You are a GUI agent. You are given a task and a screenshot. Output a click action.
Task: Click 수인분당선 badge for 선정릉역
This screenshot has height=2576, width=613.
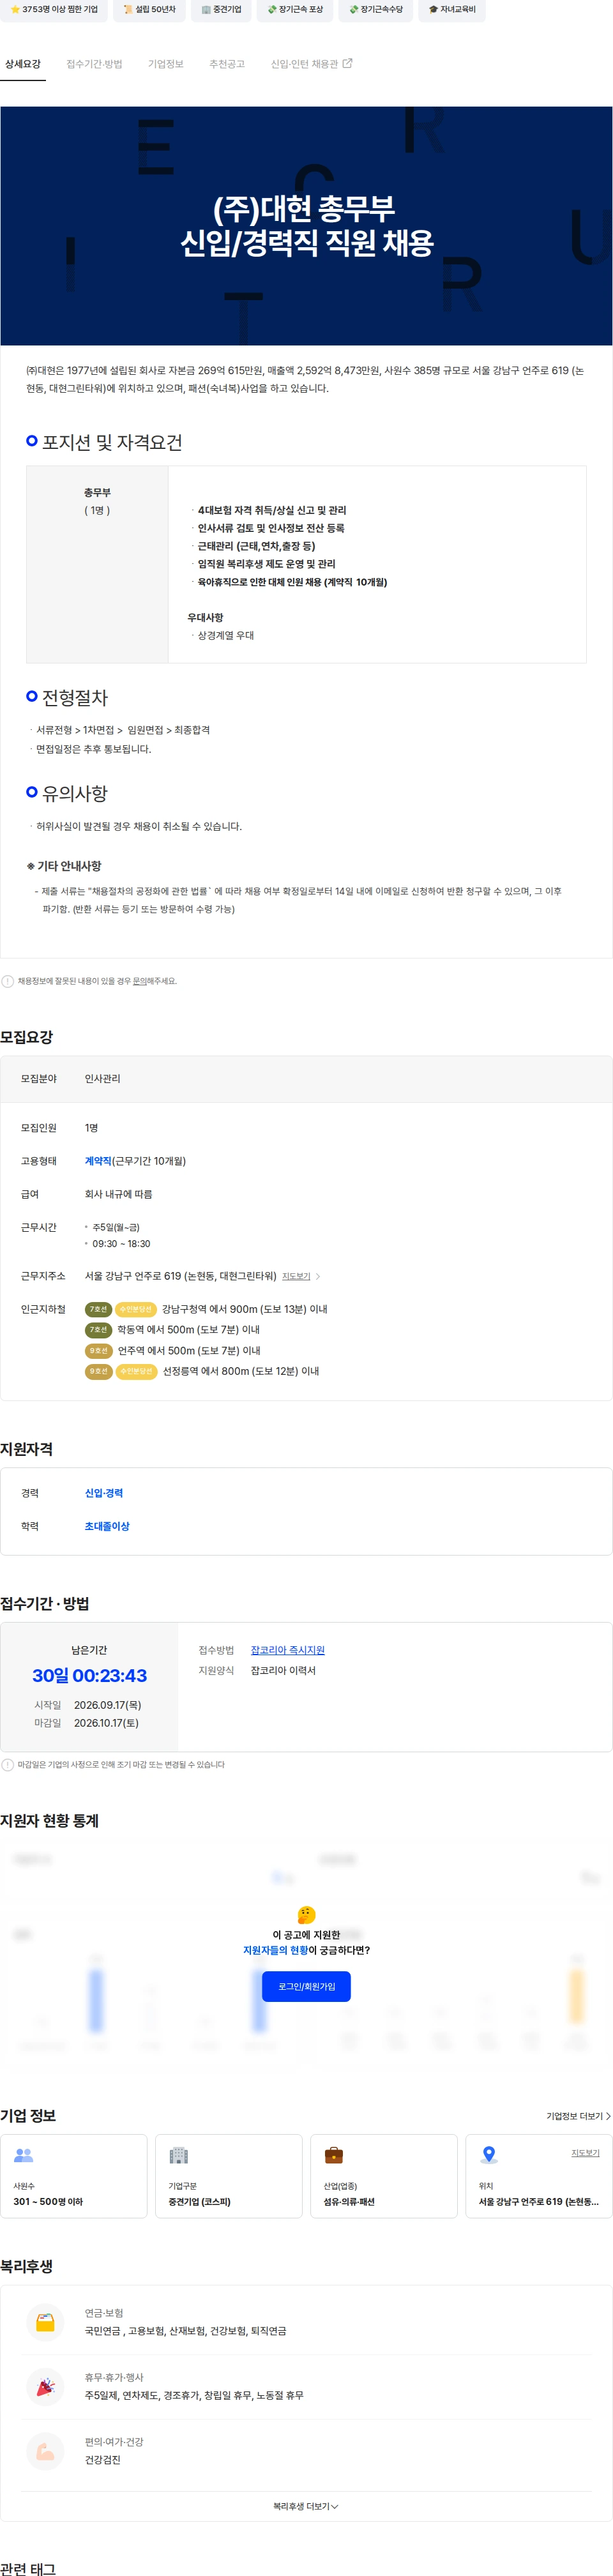(137, 1371)
